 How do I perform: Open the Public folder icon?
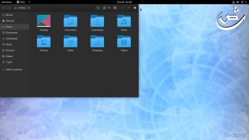pos(70,41)
